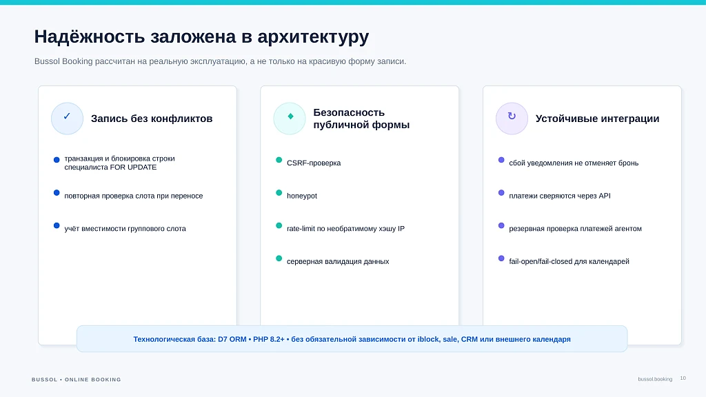Click the checkmark icon beside Запись без конфликтов
706x397 pixels.
(x=67, y=118)
